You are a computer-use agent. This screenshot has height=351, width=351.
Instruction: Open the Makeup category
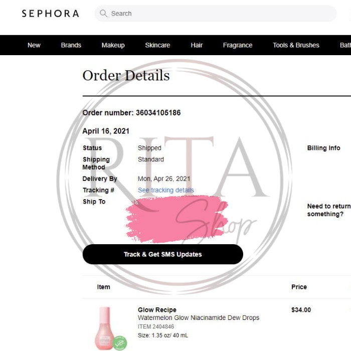[113, 45]
